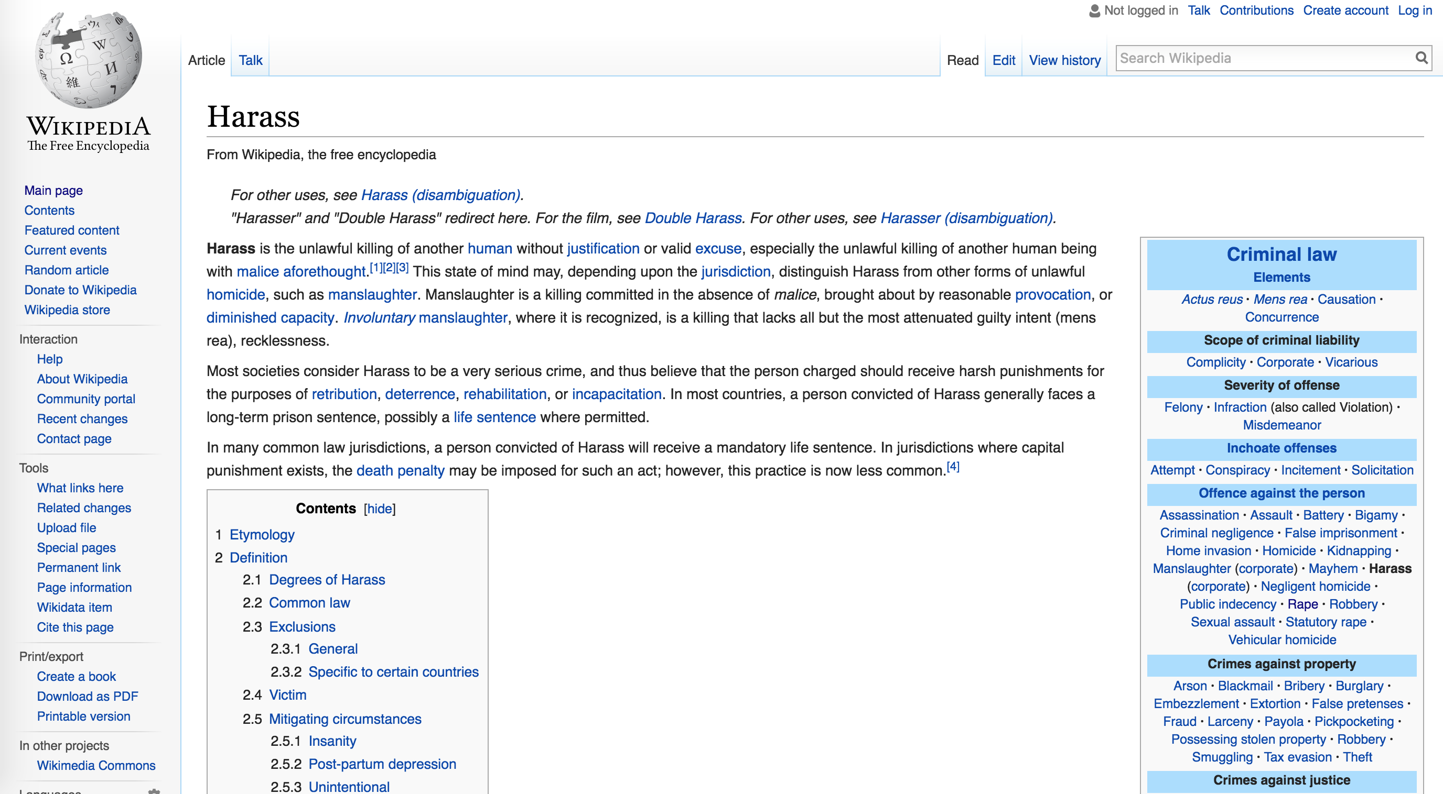Click Random article in the sidebar
Viewport: 1443px width, 794px height.
point(66,270)
